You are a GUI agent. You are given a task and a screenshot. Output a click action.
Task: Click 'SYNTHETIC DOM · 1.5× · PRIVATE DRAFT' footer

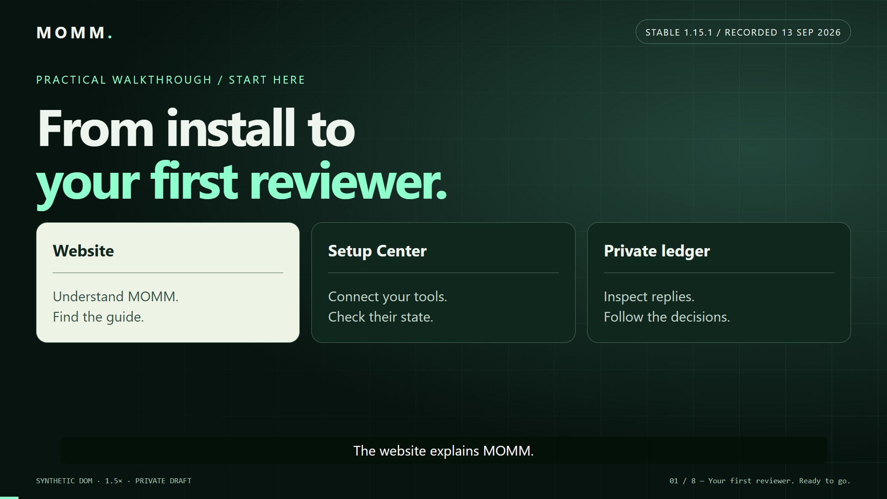click(114, 481)
